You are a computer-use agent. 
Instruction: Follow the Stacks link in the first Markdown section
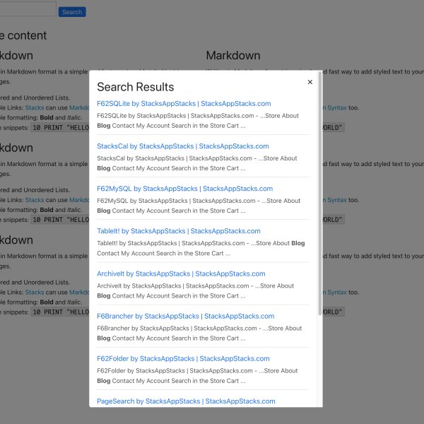pyautogui.click(x=35, y=107)
